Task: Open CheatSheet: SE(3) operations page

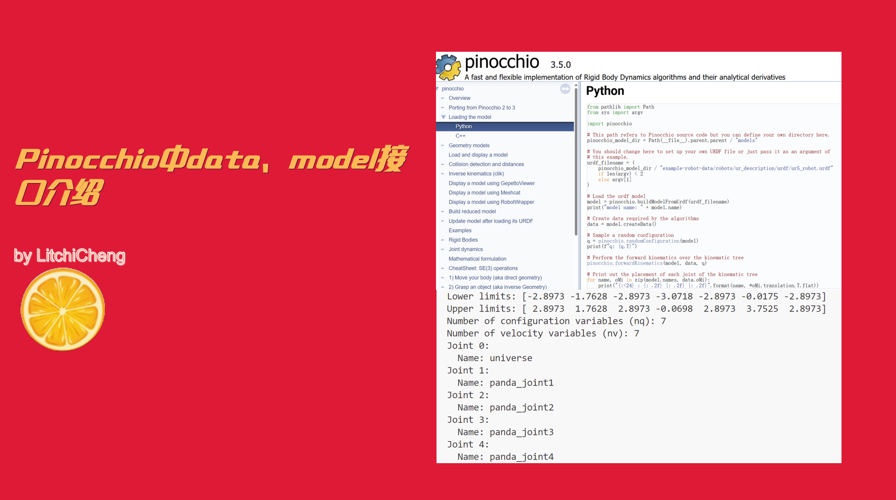Action: point(483,268)
